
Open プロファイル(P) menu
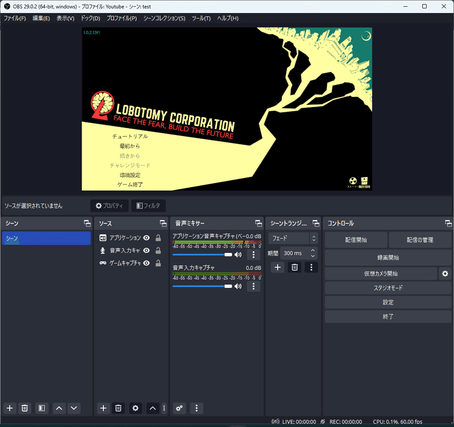[121, 18]
